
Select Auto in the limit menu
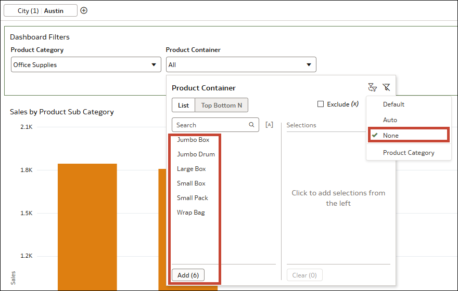click(x=390, y=120)
